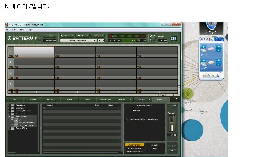
Task: Switch to the Modulation tab
Action: coord(106,100)
